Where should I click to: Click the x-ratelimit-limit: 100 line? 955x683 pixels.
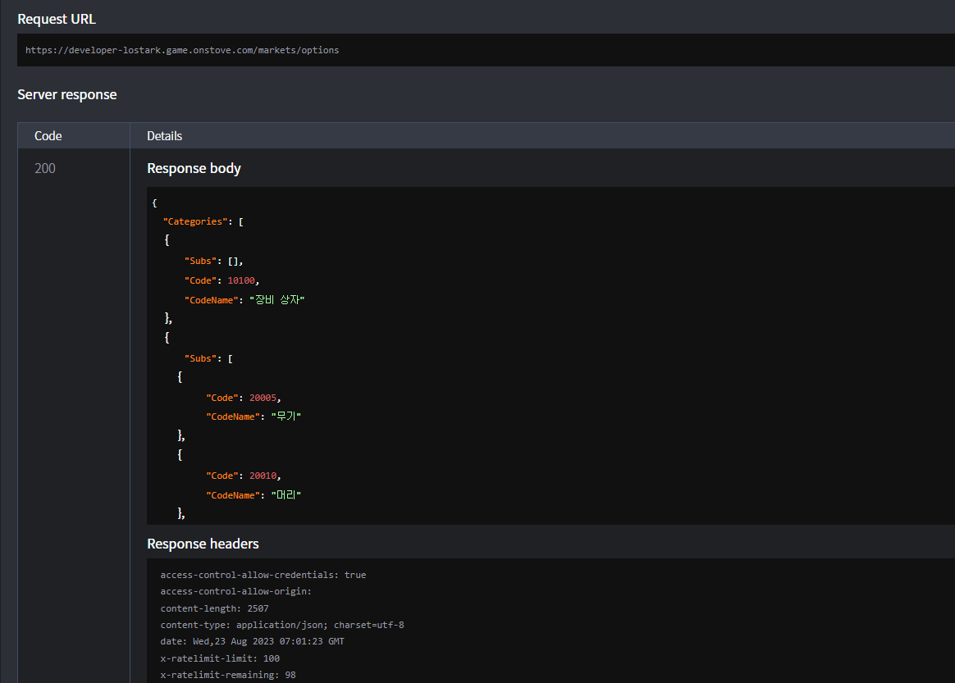(x=220, y=658)
